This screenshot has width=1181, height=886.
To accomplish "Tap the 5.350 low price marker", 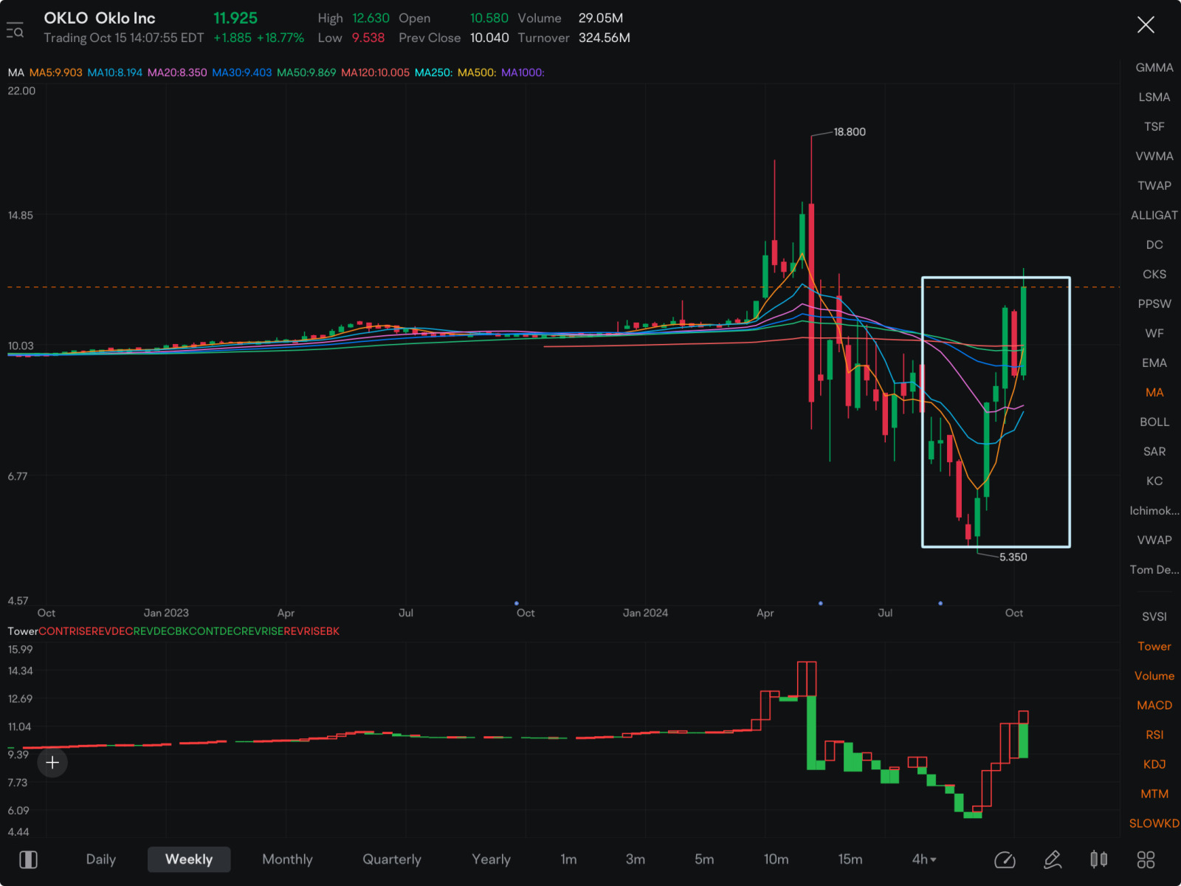I will [x=1013, y=557].
